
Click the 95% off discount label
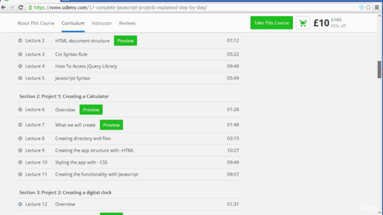point(338,26)
